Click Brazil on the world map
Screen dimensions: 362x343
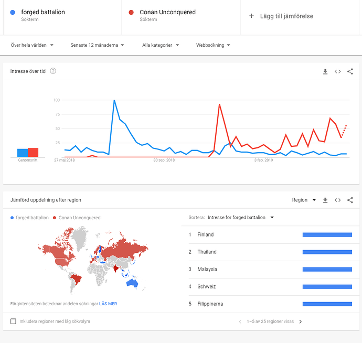(x=76, y=278)
